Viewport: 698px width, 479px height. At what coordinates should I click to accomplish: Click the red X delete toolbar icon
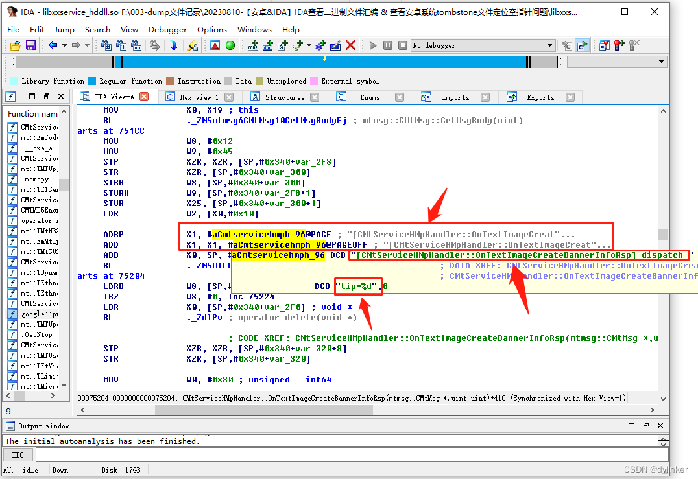[351, 45]
